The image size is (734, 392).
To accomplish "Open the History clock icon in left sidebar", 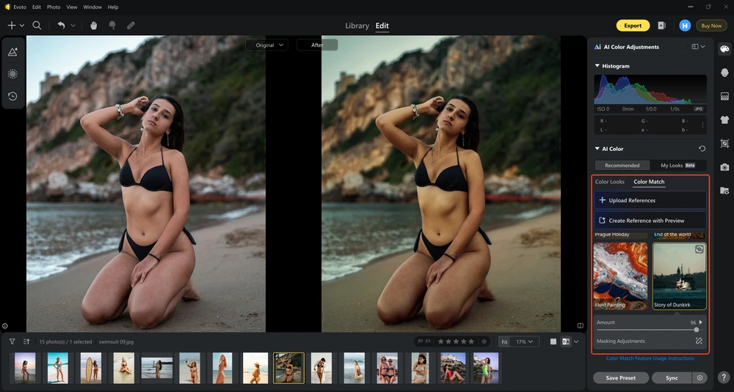I will click(x=12, y=96).
